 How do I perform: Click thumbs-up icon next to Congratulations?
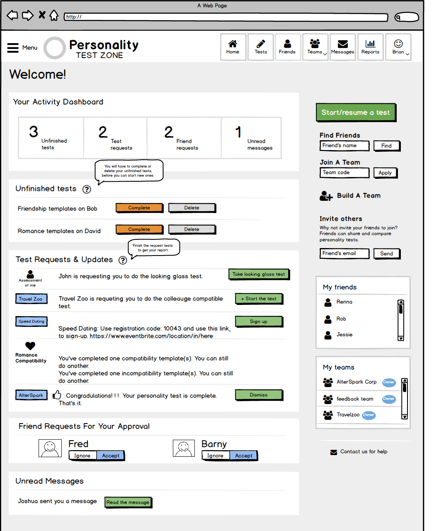click(57, 395)
